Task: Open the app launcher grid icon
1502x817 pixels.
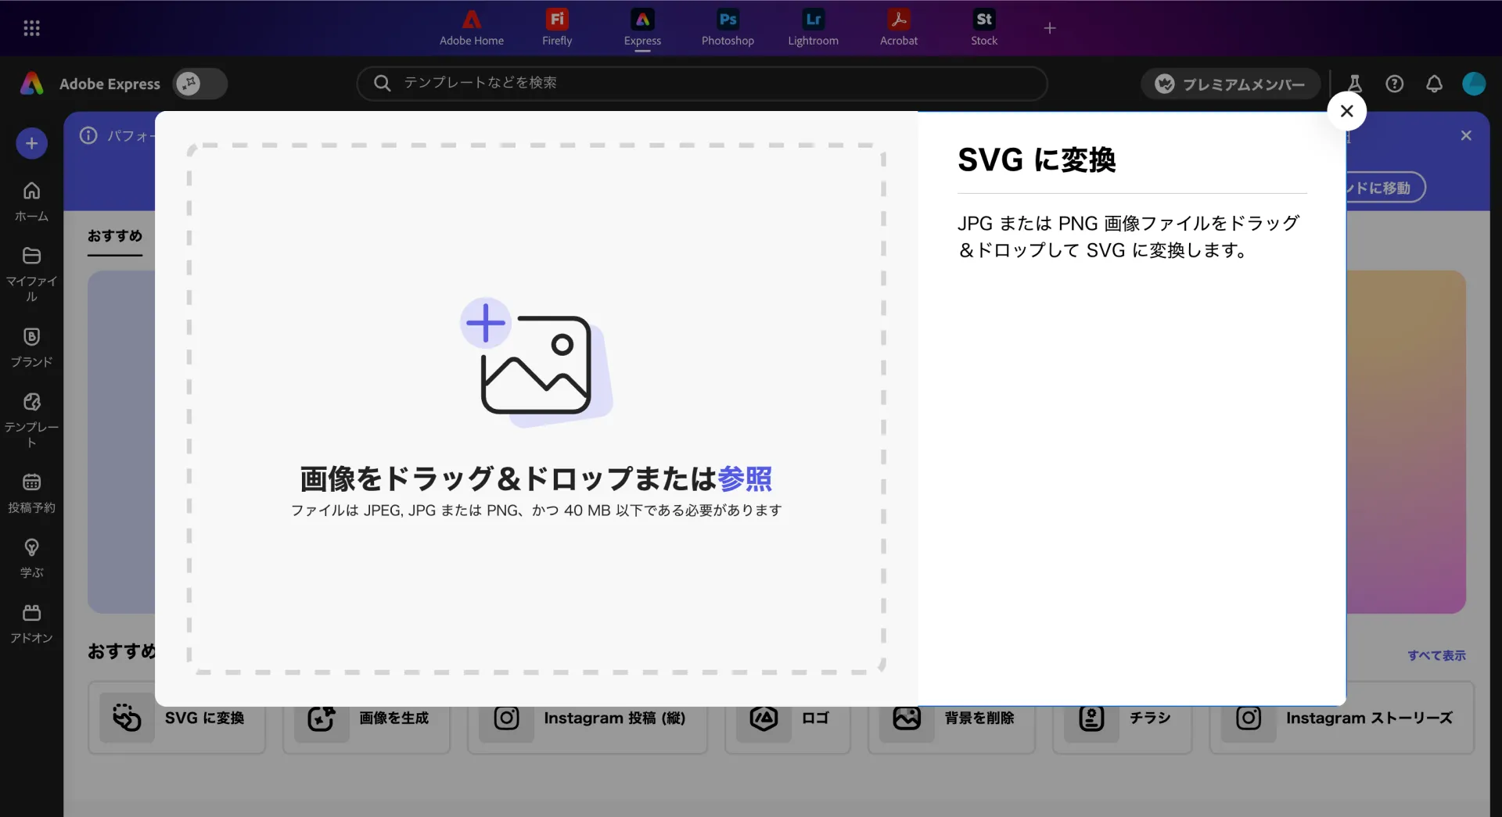Action: (31, 28)
